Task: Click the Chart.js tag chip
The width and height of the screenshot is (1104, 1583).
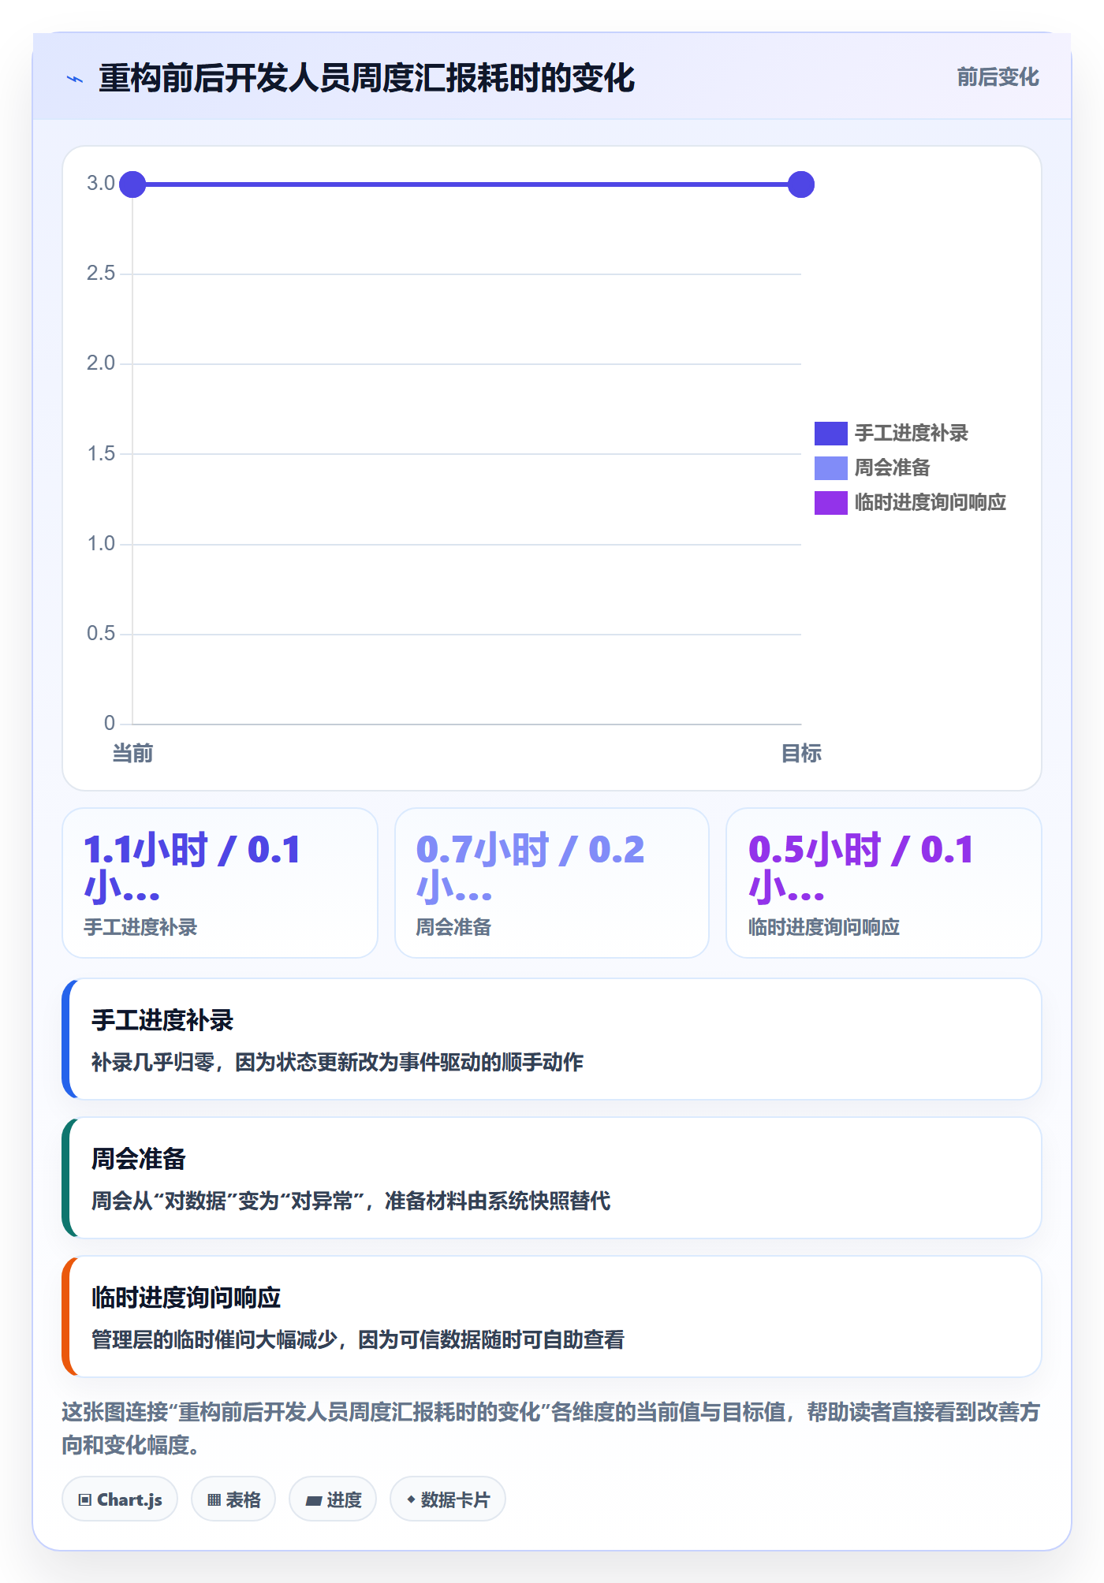Action: pos(120,1499)
